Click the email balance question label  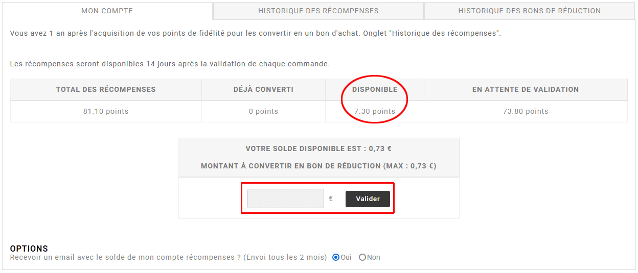[168, 257]
